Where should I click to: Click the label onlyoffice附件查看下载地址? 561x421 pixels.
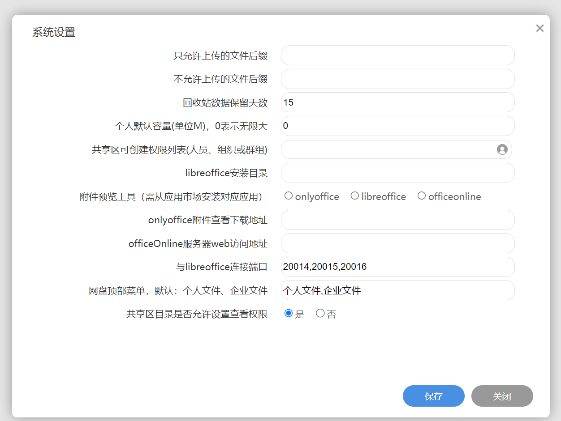point(208,220)
